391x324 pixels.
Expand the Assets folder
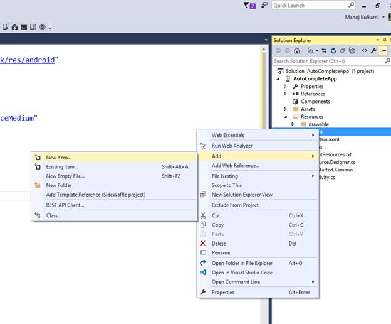coord(285,109)
